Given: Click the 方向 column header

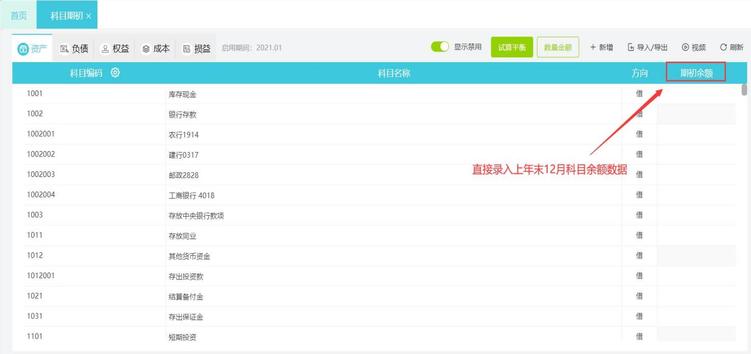Looking at the screenshot, I should click(640, 73).
